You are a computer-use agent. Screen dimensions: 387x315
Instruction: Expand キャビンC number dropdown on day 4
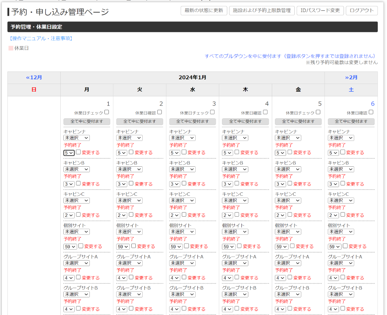227,215
